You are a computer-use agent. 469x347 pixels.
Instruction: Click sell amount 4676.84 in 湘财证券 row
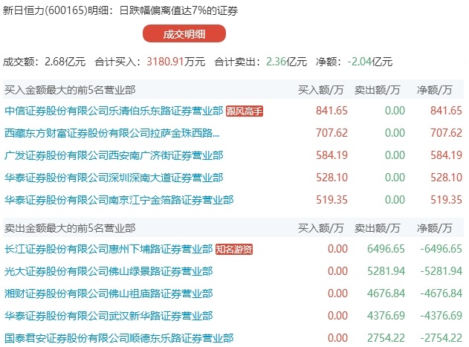386,294
